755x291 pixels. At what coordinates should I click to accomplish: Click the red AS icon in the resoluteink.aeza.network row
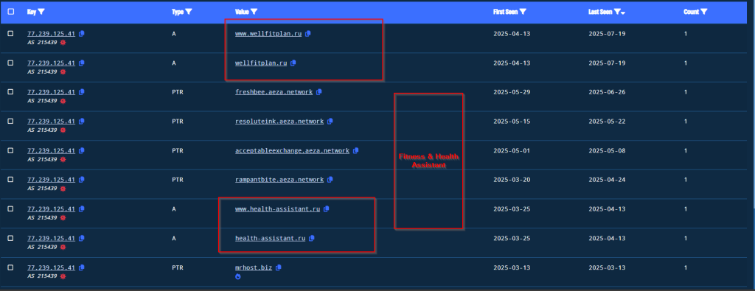click(63, 130)
